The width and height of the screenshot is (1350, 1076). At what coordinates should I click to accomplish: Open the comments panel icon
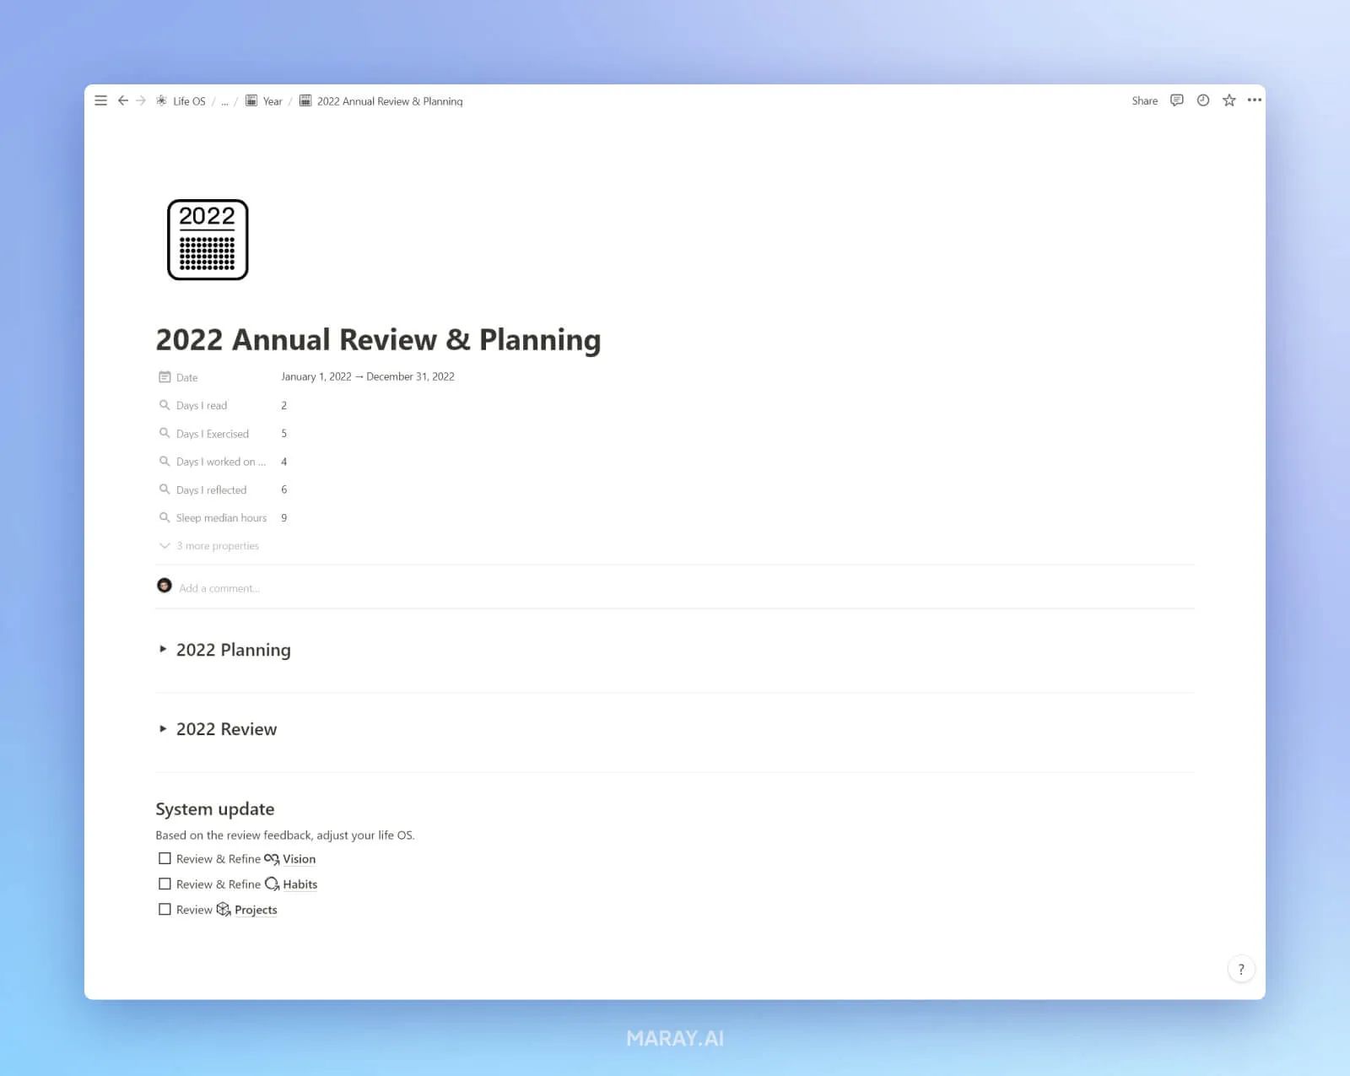(1176, 100)
